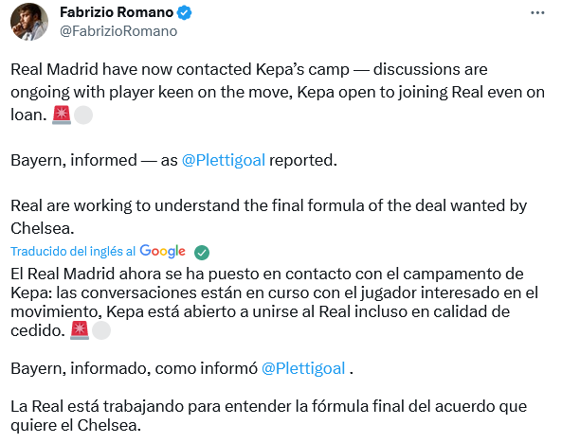The image size is (562, 443).
Task: Open the @FabrizioRomano handle link
Action: 118,31
